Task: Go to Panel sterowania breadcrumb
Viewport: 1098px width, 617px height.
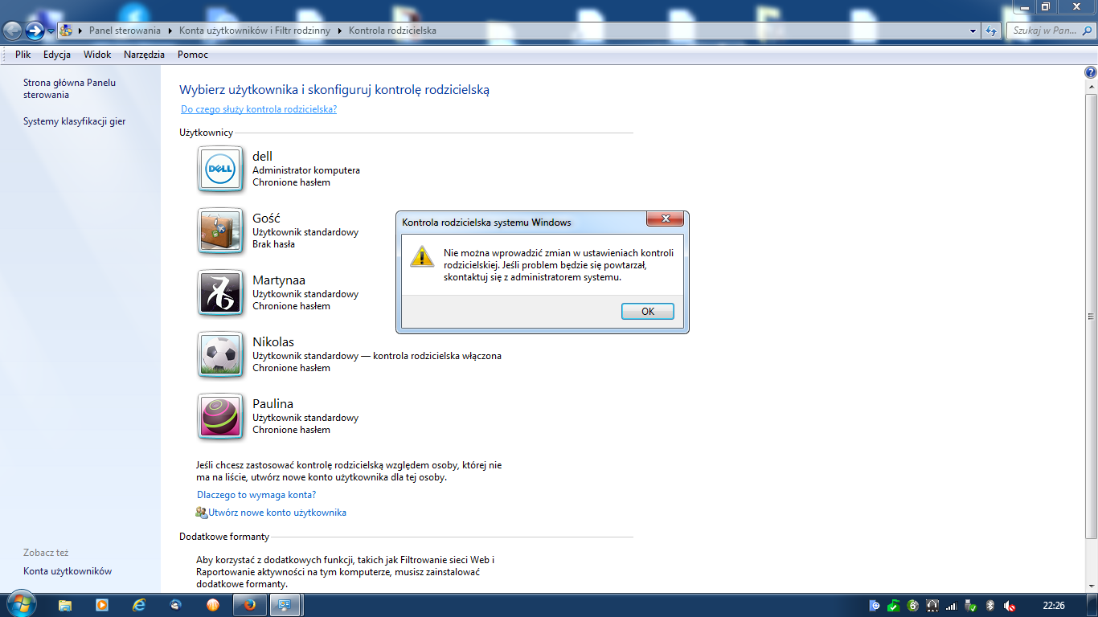Action: click(125, 31)
